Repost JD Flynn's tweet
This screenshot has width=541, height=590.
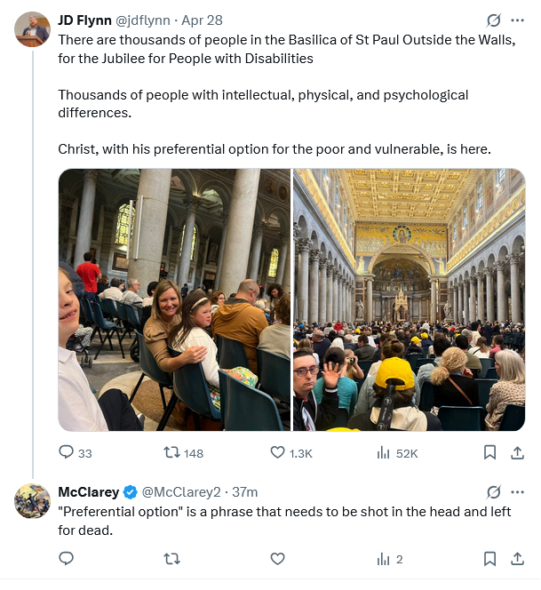click(x=173, y=452)
